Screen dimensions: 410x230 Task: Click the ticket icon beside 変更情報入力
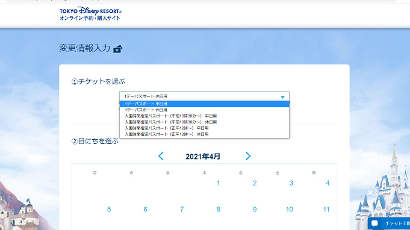click(117, 49)
